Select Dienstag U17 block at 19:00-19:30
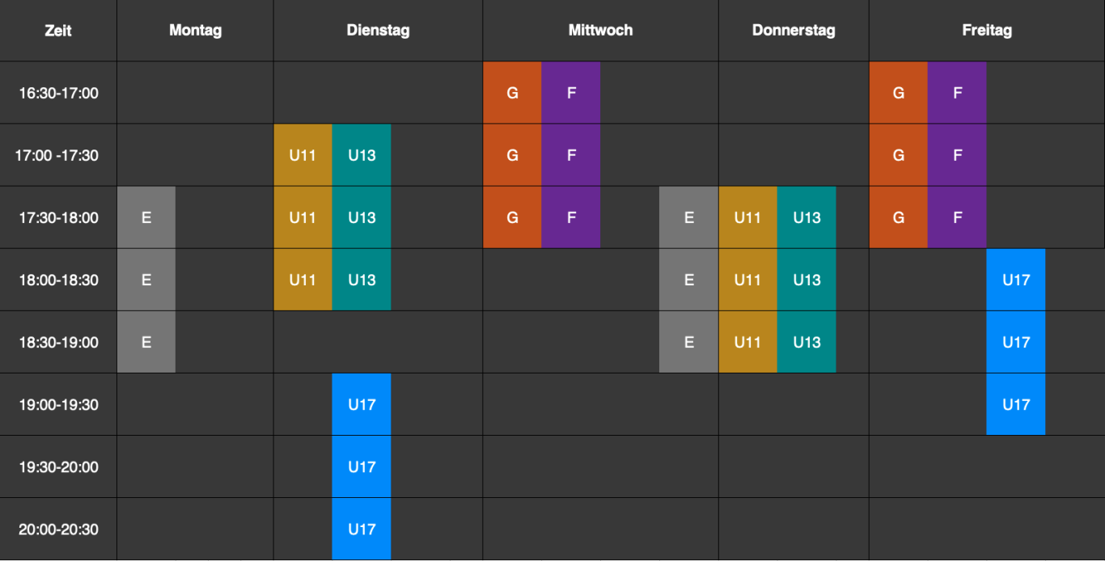The height and width of the screenshot is (561, 1105). click(362, 404)
